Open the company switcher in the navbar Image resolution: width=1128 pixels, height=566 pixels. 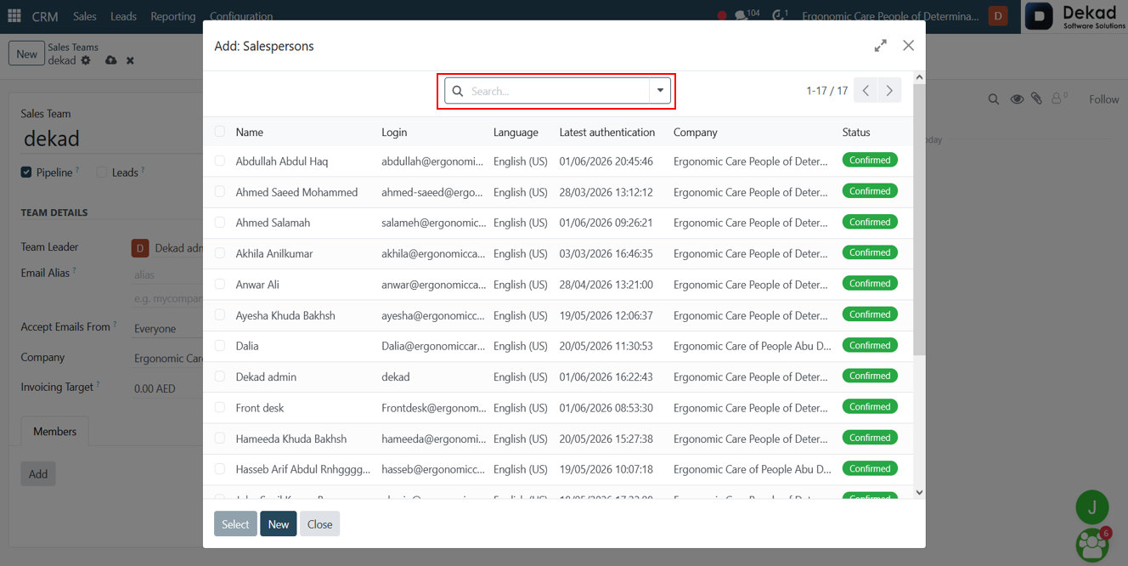point(890,16)
